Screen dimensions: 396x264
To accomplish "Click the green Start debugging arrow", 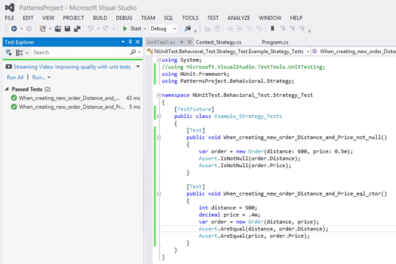I will pyautogui.click(x=125, y=29).
